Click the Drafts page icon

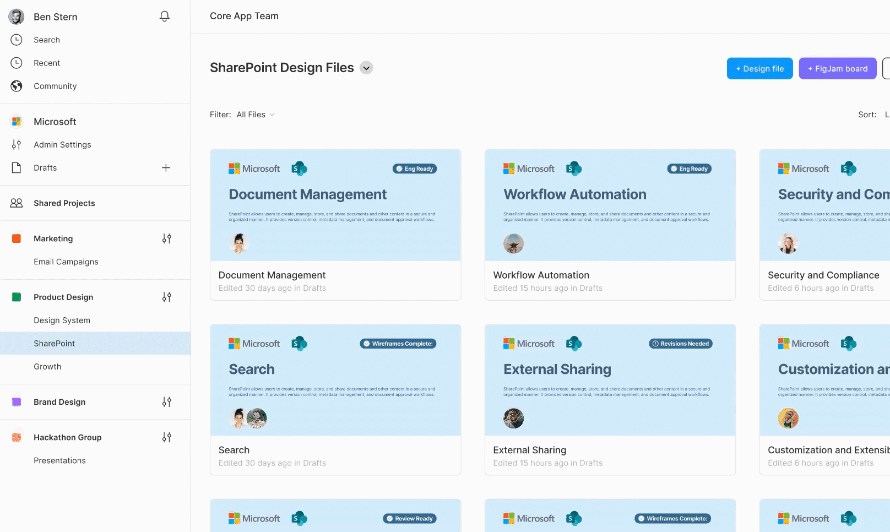coord(17,167)
